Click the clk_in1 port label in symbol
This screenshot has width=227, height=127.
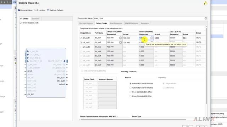point(31,94)
